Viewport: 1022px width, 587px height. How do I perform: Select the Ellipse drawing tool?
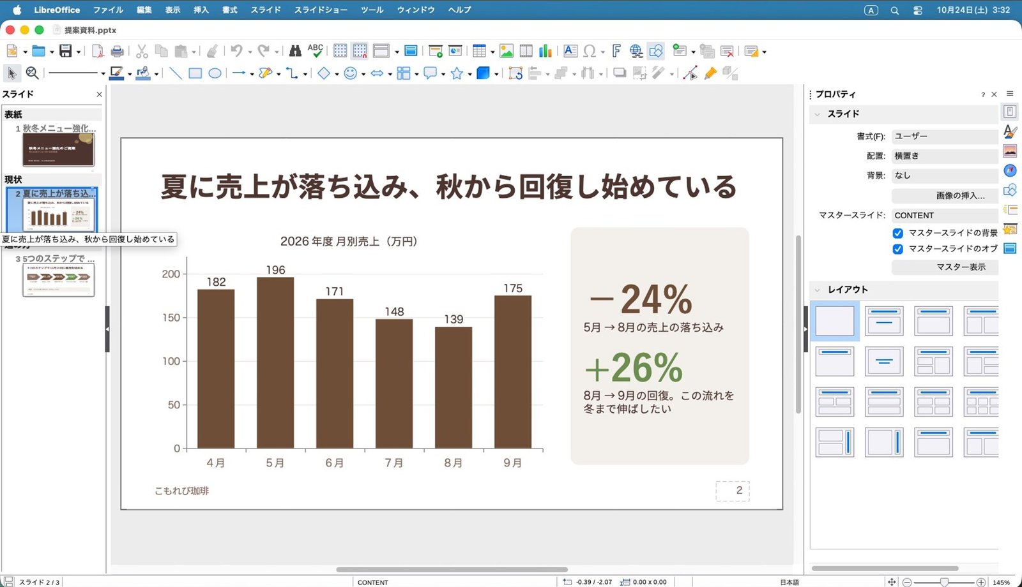pyautogui.click(x=215, y=73)
